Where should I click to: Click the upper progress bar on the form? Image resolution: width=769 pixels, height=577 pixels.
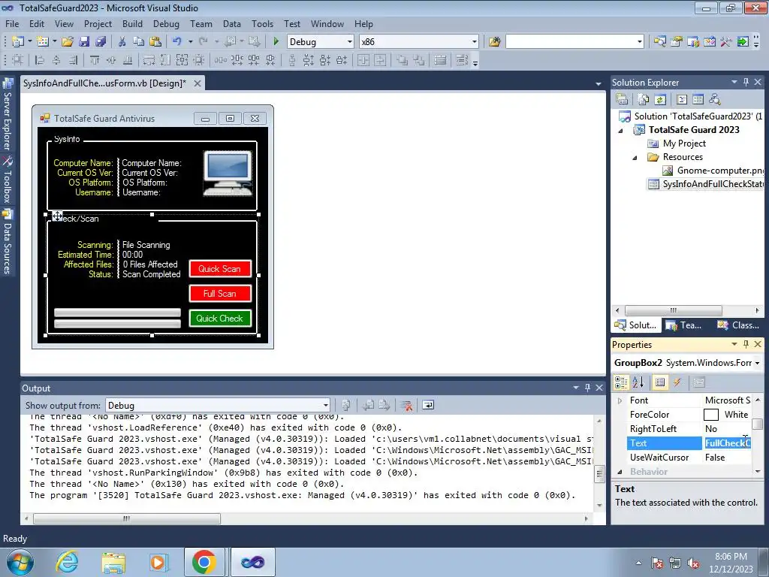(x=117, y=313)
